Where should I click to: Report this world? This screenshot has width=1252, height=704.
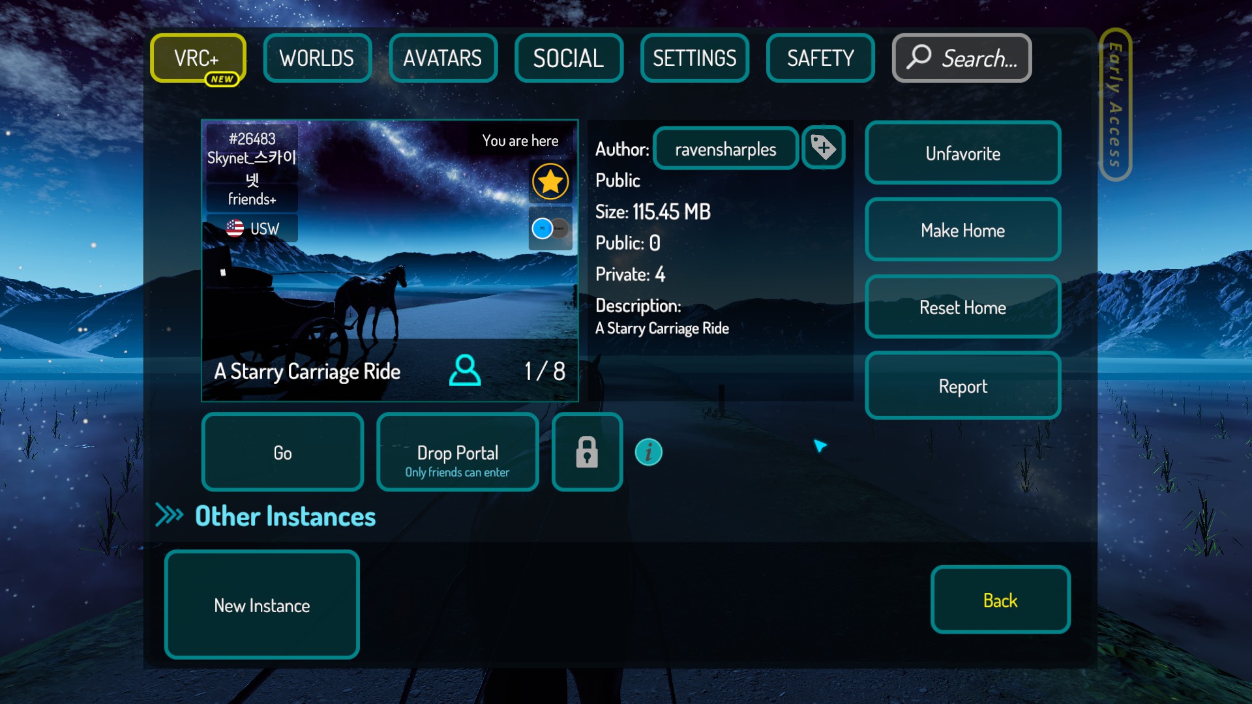tap(963, 386)
